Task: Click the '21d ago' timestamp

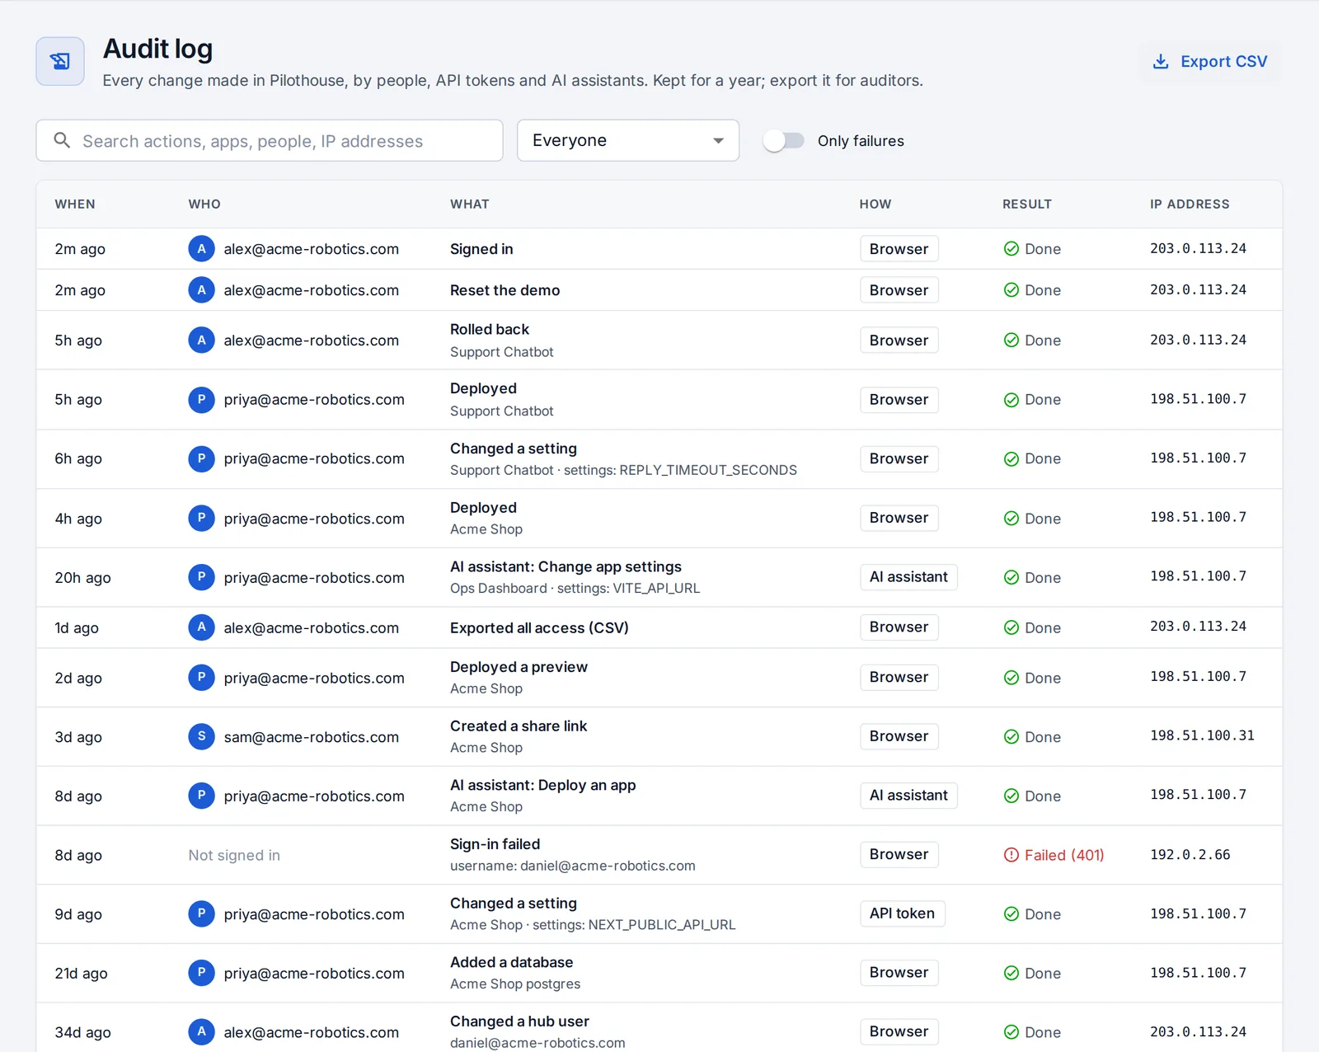Action: [81, 973]
